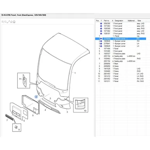
Task: Open info icon for part 1930369
Action: [x=101, y=29]
